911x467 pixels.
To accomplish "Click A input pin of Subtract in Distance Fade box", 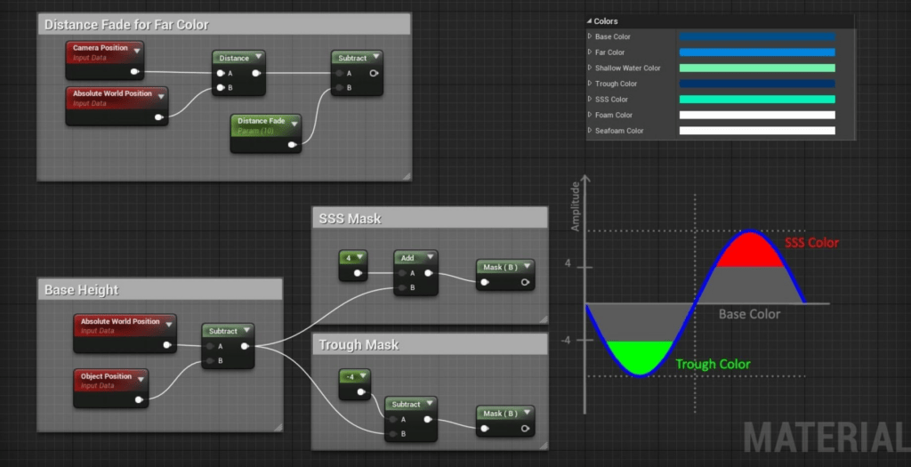I will [339, 73].
